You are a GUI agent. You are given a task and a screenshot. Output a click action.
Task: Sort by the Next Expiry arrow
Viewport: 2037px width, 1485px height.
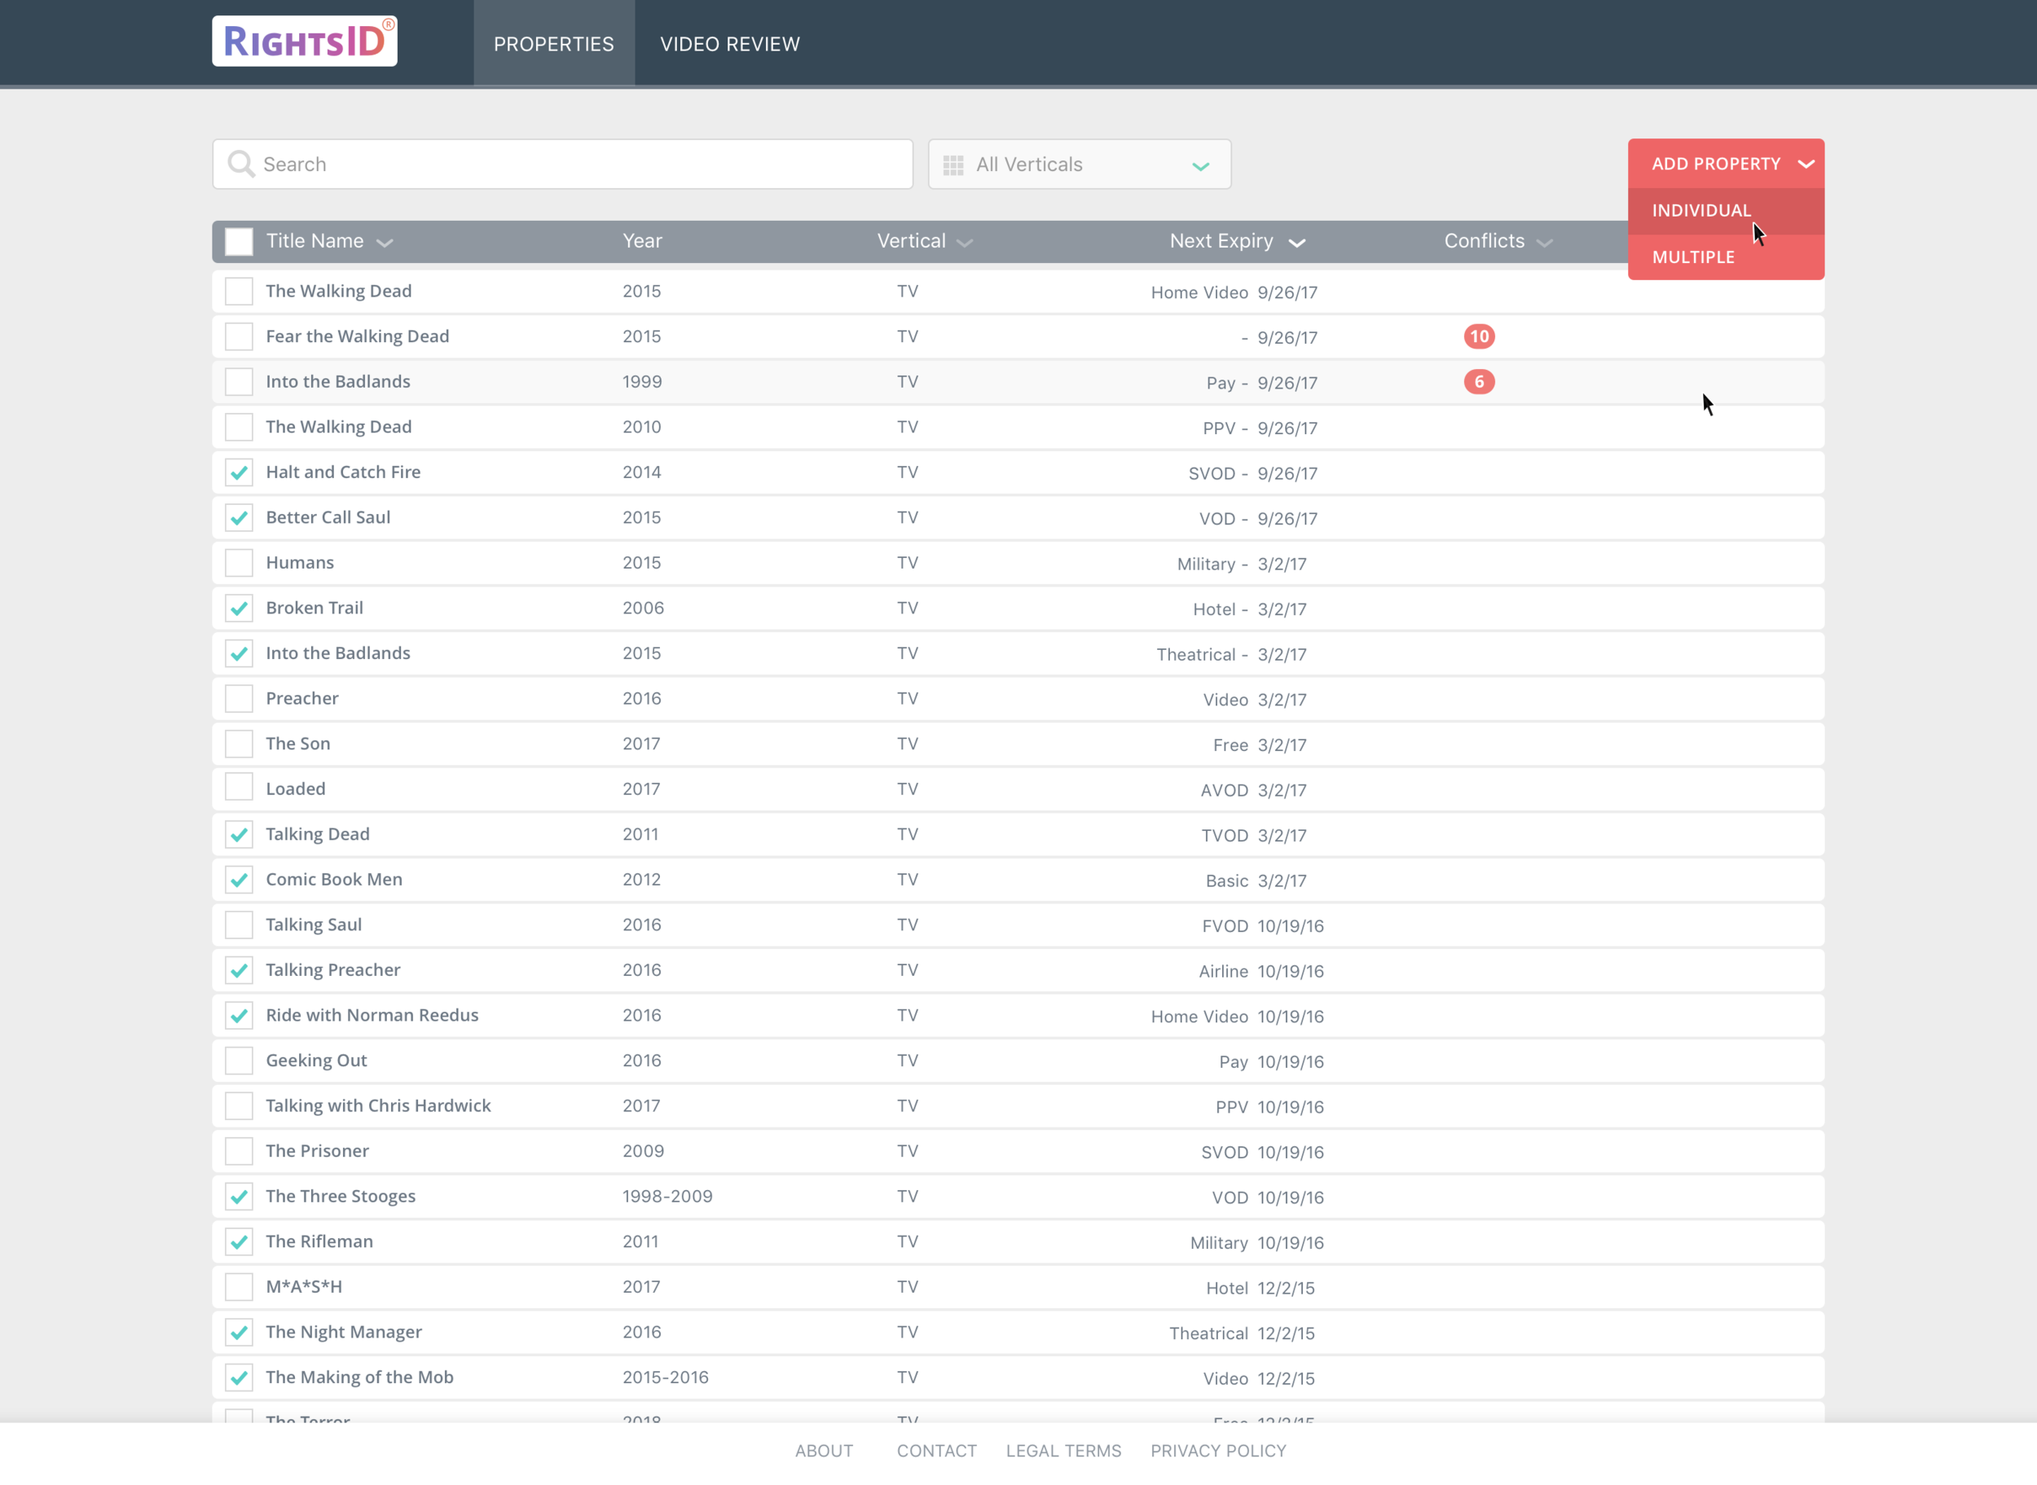pos(1296,243)
